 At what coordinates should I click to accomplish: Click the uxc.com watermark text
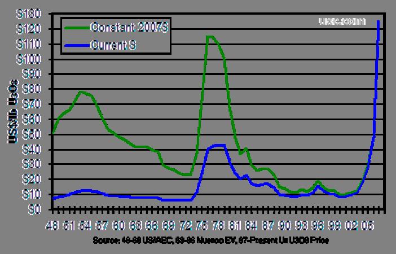click(x=342, y=21)
